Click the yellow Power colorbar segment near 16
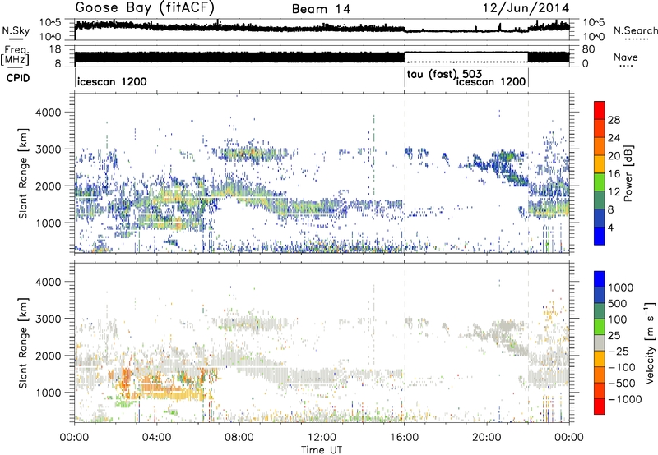The width and height of the screenshot is (658, 455). pyautogui.click(x=600, y=164)
